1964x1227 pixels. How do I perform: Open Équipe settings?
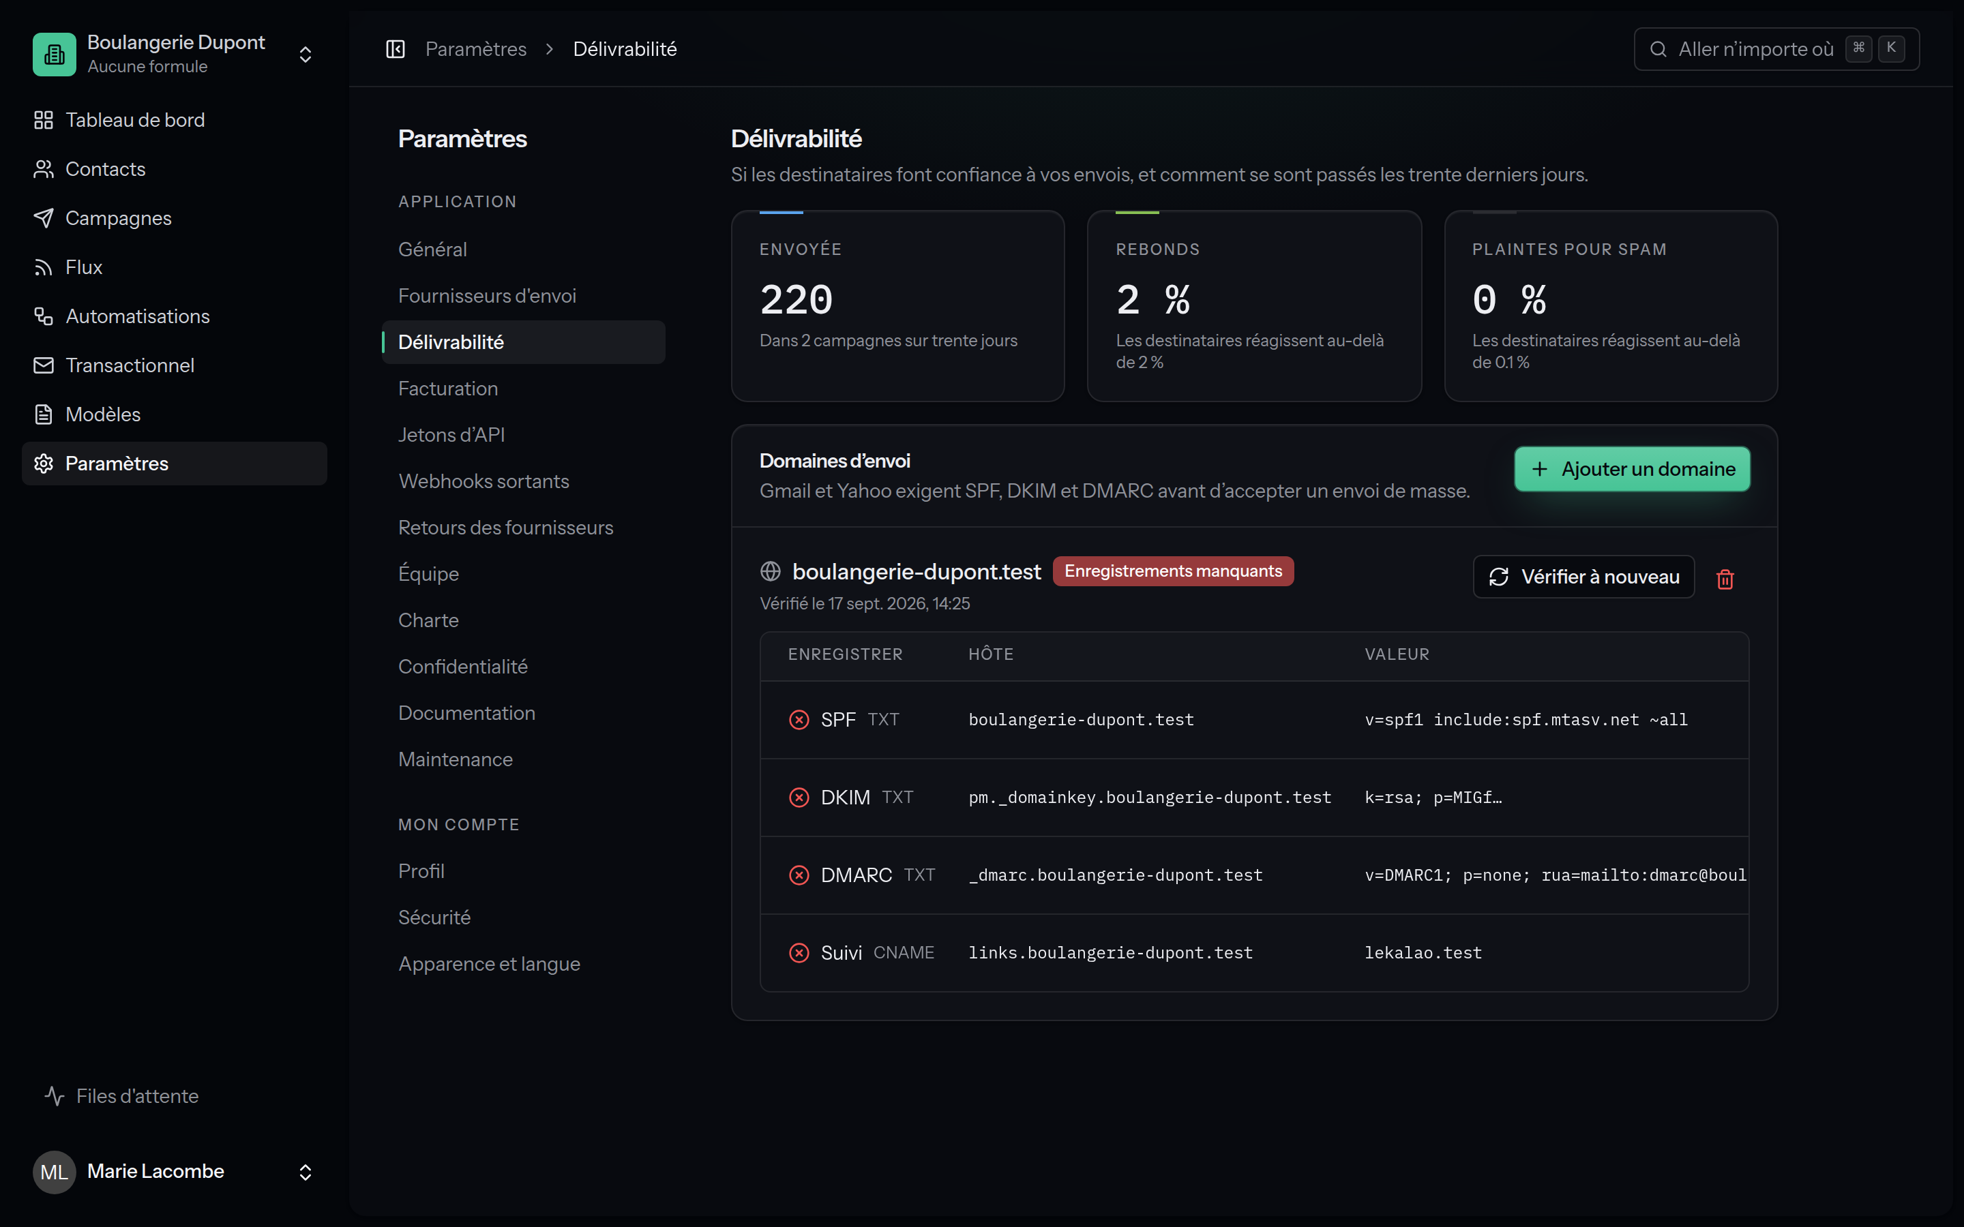(524, 574)
